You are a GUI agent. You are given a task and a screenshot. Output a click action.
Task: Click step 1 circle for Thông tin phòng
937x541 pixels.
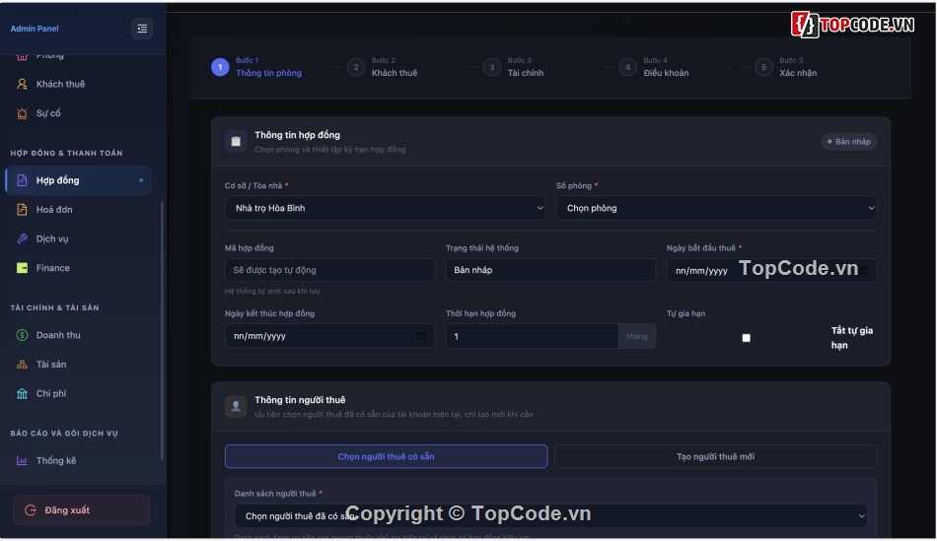[x=220, y=67]
